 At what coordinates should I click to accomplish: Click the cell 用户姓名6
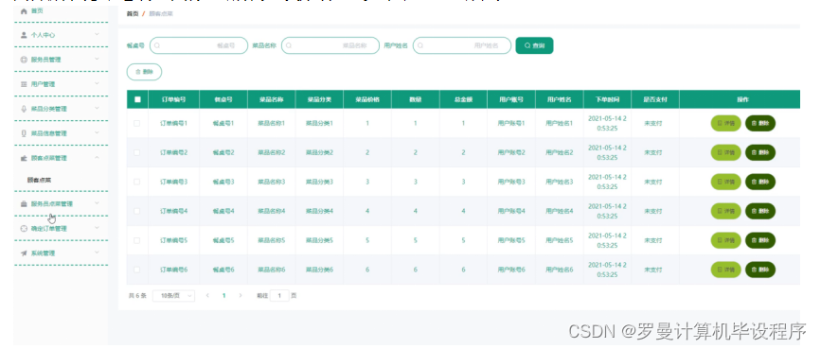560,270
